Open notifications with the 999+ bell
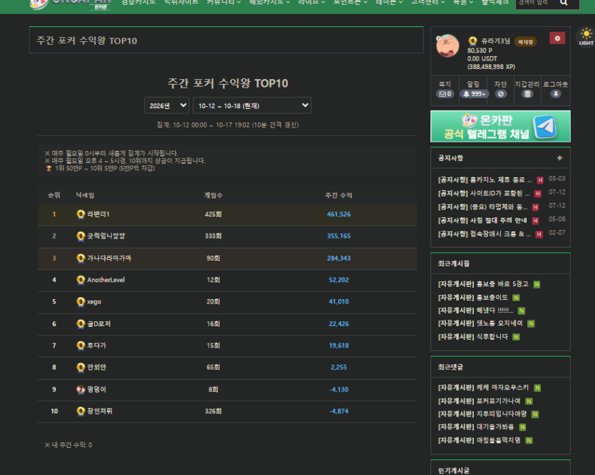Viewport: 595px width, 475px height. point(474,93)
